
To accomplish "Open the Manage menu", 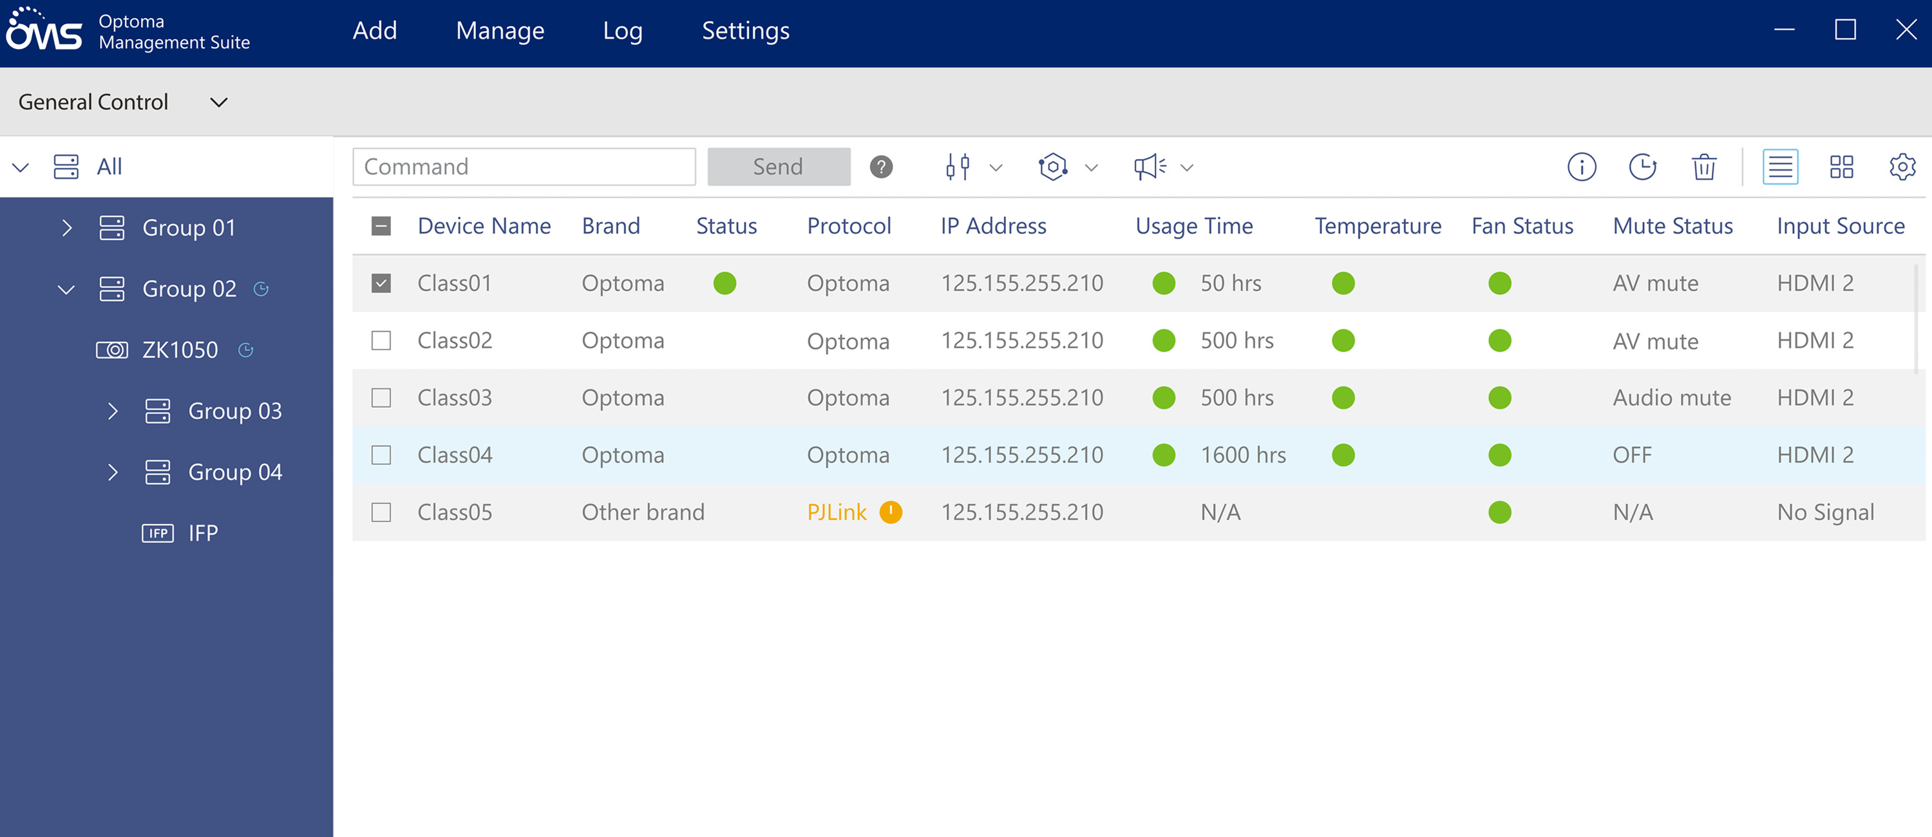I will click(x=500, y=31).
